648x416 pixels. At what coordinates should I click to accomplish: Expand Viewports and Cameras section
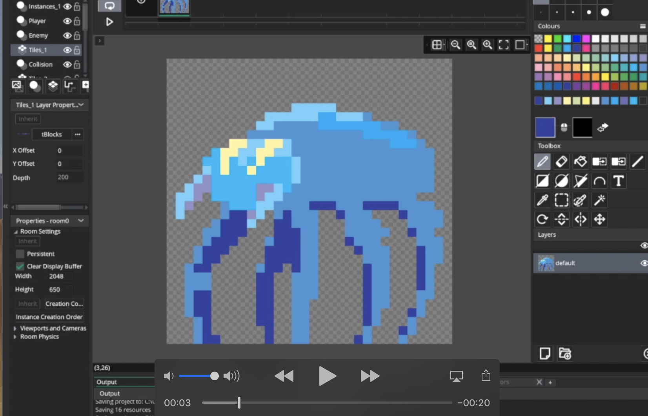[x=15, y=328]
